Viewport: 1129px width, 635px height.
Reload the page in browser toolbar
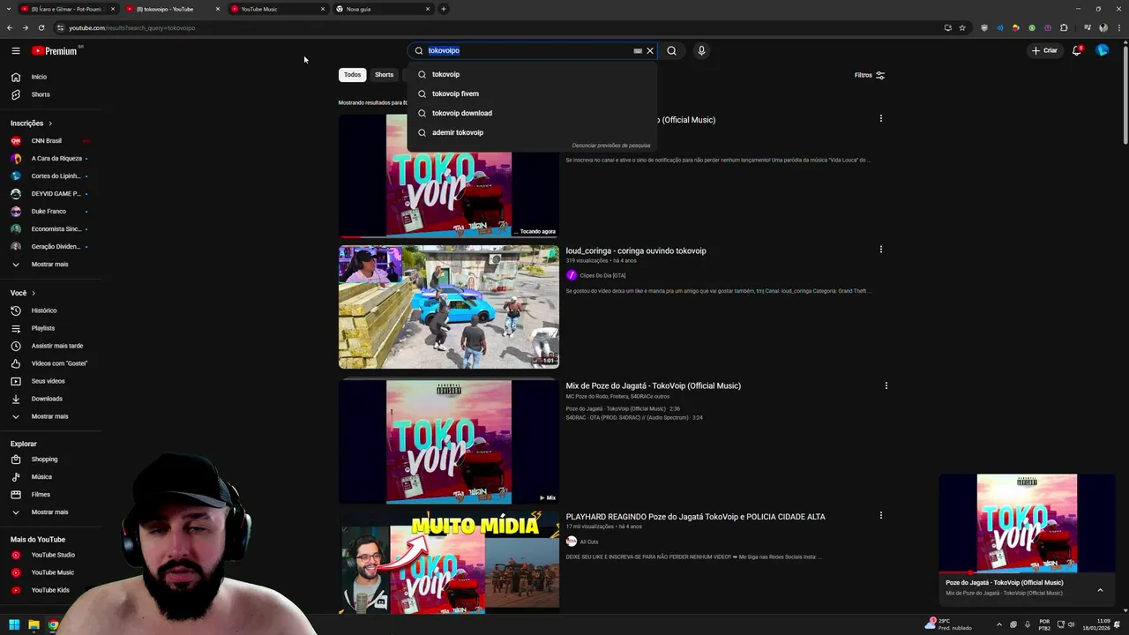tap(41, 27)
